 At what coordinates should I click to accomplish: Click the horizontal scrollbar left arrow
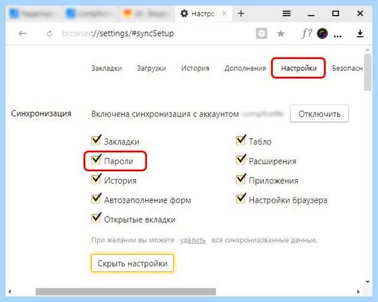[x=9, y=292]
